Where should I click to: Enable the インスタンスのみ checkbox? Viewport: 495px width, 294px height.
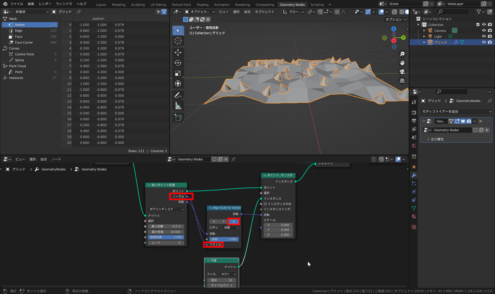265,204
